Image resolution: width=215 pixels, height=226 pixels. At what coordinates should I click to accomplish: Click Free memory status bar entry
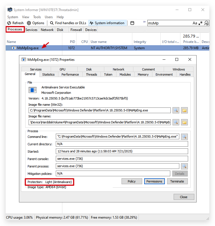(x=114, y=217)
